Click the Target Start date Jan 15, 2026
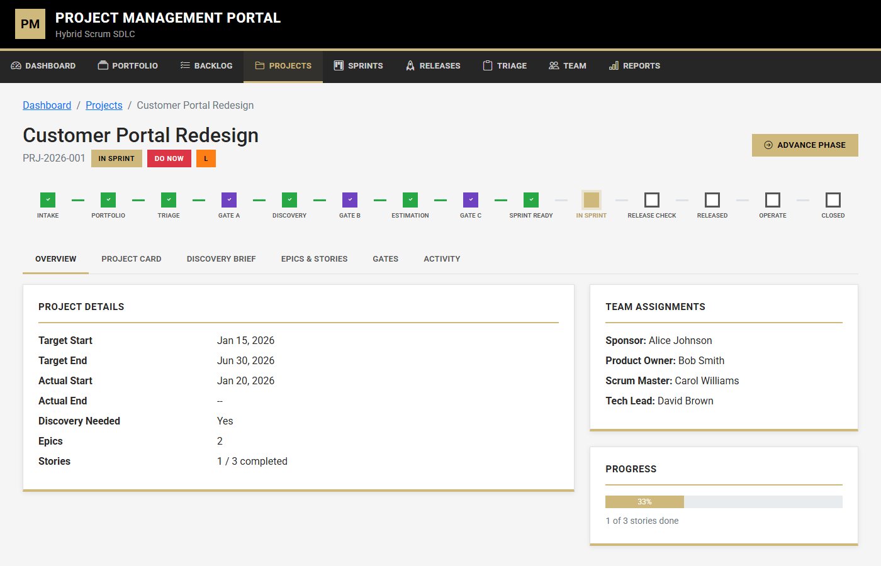Image resolution: width=881 pixels, height=566 pixels. (246, 340)
